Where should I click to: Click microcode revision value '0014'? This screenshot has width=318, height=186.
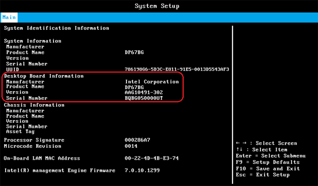click(131, 146)
